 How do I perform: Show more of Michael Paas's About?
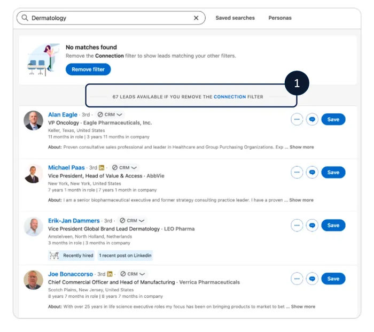coord(301,200)
